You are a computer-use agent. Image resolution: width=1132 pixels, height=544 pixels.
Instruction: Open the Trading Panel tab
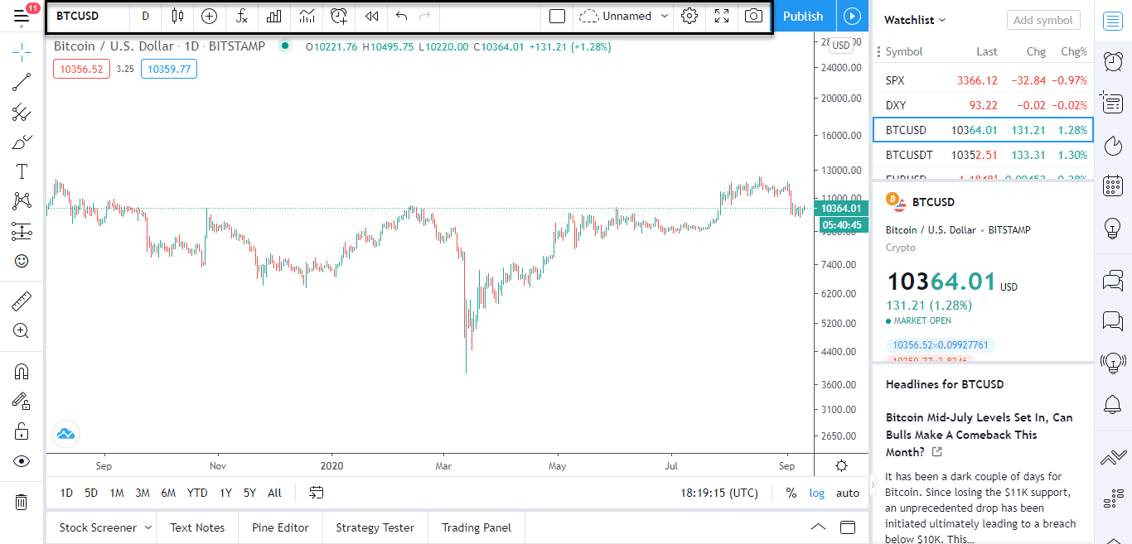477,527
